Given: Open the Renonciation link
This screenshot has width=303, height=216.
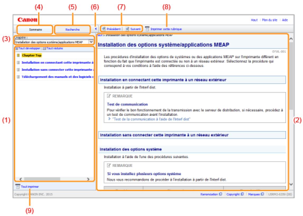Looking at the screenshot, I should click(209, 194).
